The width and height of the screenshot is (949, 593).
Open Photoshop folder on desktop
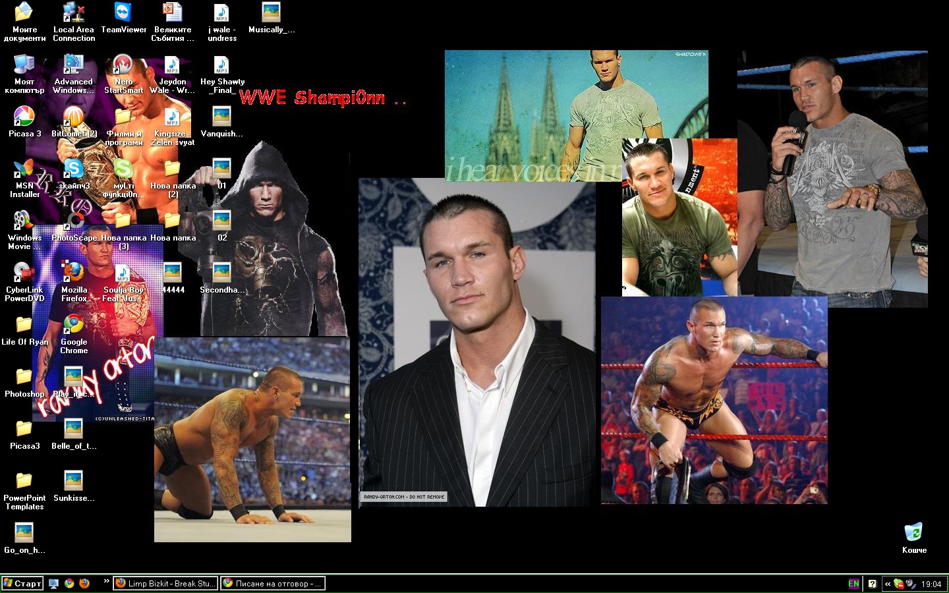coord(24,382)
